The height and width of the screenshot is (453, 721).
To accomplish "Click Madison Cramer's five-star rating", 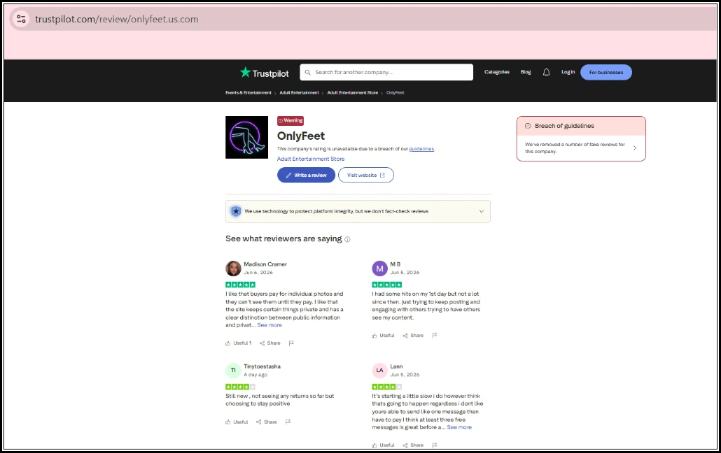I will click(241, 285).
